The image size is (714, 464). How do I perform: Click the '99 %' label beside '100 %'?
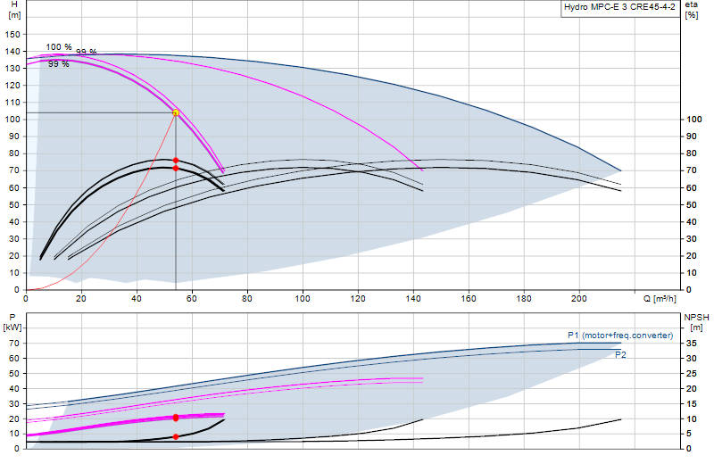pos(86,52)
